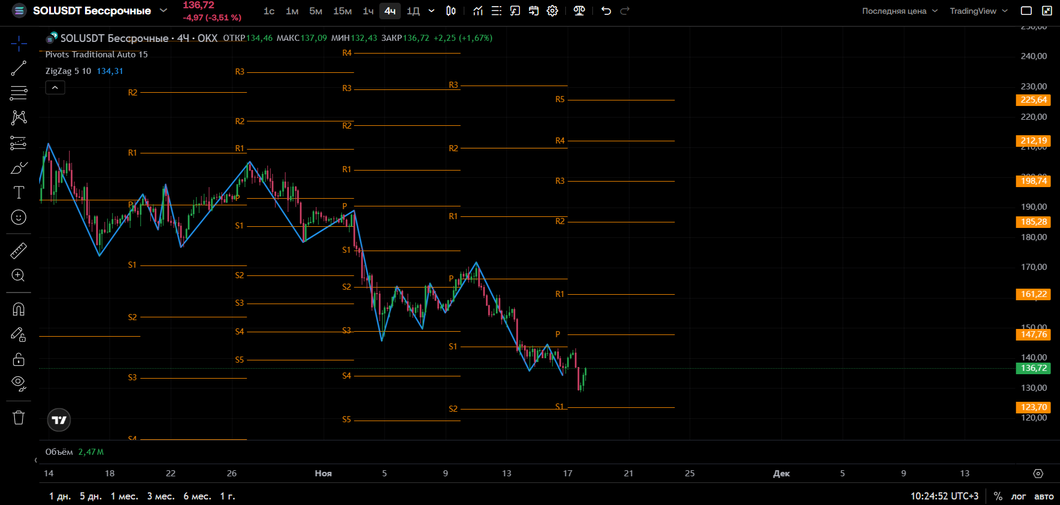Open the chart layout selection icon

pyautogui.click(x=1026, y=10)
